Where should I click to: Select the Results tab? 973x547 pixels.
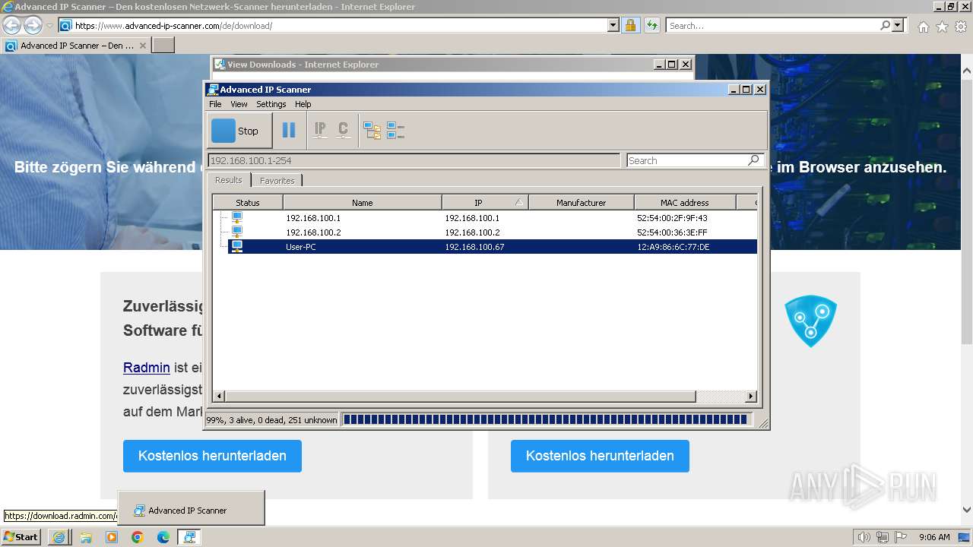(228, 180)
